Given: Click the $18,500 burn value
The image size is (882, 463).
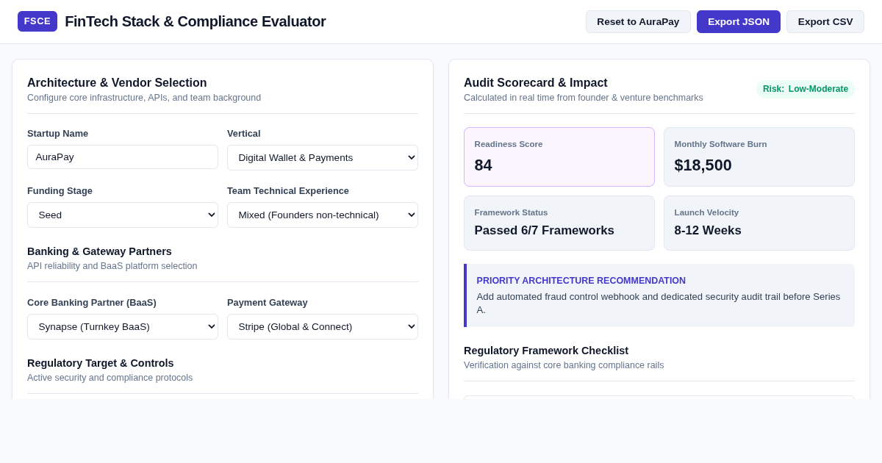Looking at the screenshot, I should tap(703, 165).
